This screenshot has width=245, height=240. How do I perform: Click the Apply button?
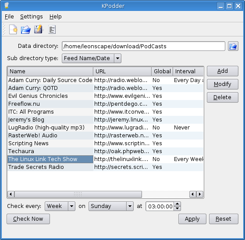(192, 219)
